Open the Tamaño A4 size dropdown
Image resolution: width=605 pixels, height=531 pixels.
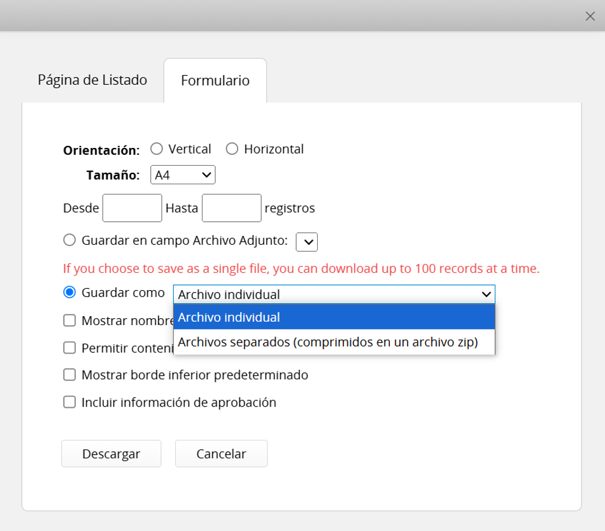click(x=183, y=175)
